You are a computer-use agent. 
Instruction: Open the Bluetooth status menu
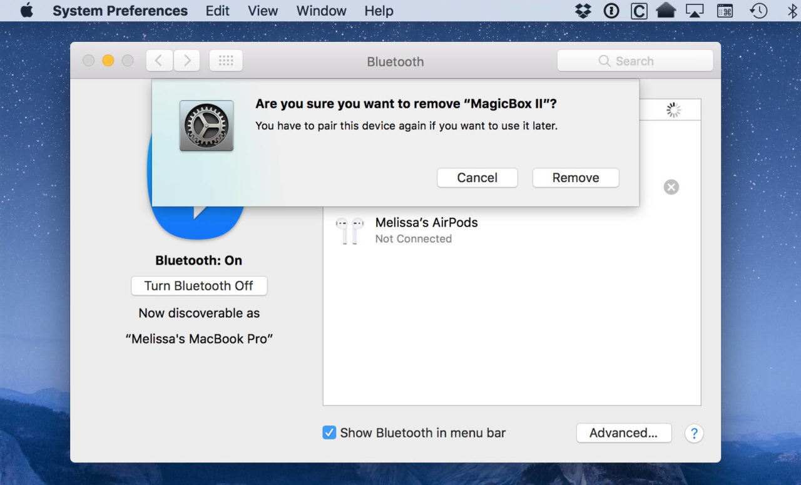[x=792, y=11]
